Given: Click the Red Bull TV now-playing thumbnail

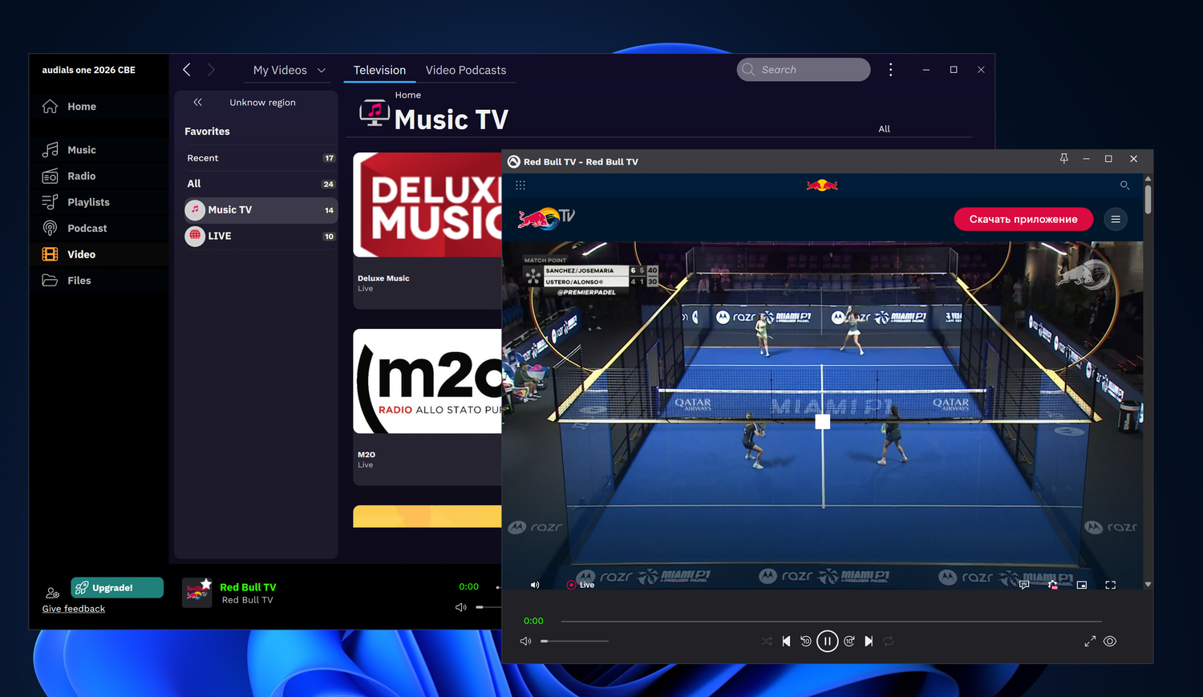Looking at the screenshot, I should (197, 593).
